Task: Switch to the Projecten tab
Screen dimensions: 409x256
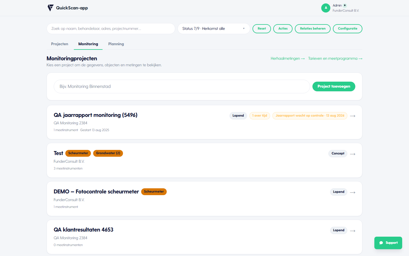Action: point(60,44)
